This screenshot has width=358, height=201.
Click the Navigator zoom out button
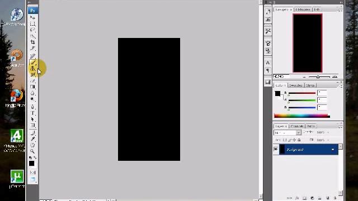pyautogui.click(x=304, y=77)
